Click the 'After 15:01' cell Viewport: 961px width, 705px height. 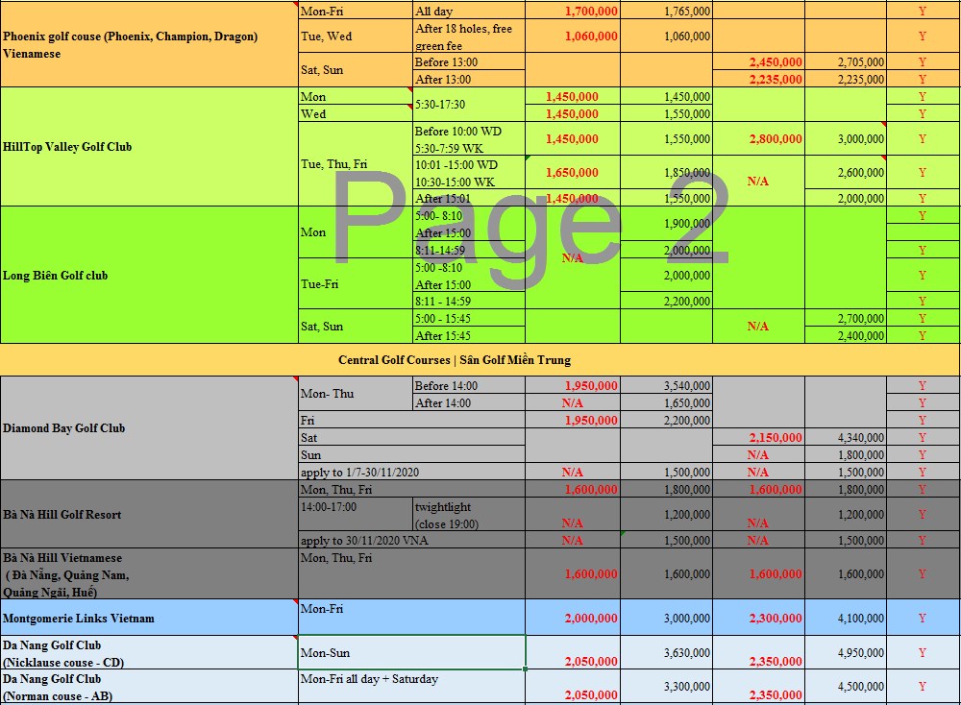pyautogui.click(x=469, y=198)
